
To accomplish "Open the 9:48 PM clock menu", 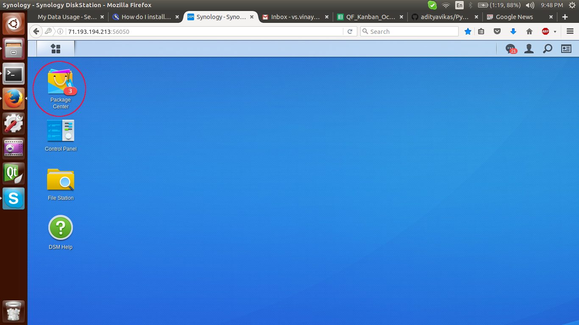I will [x=552, y=5].
